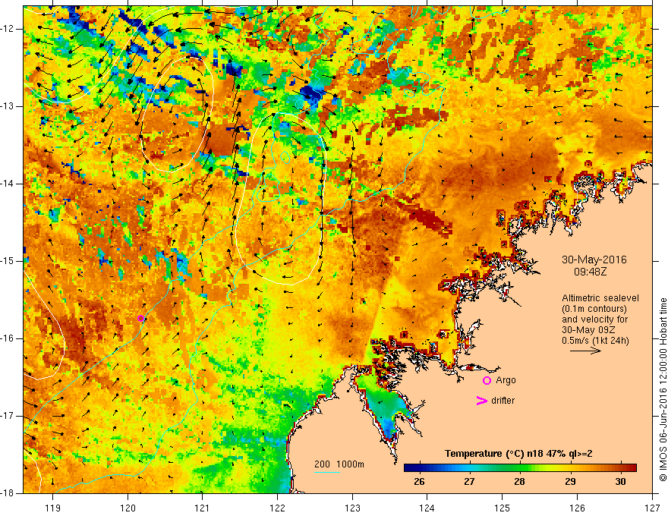Image resolution: width=668 pixels, height=516 pixels.
Task: Click the -14 latitude axis label
Action: (x=8, y=184)
